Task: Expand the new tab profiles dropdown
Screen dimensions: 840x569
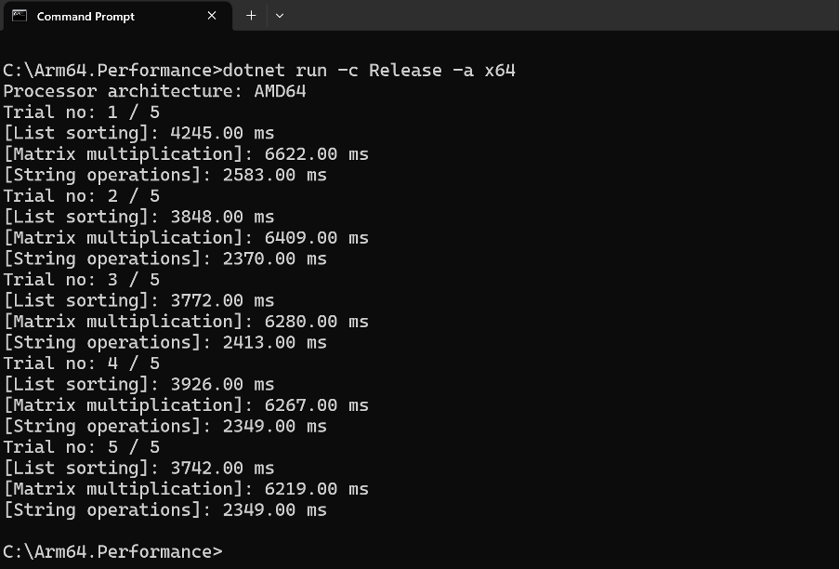Action: pyautogui.click(x=280, y=16)
